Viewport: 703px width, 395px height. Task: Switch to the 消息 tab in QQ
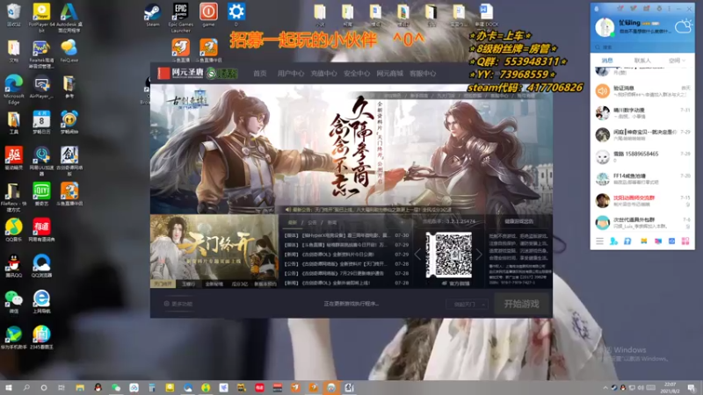pos(607,60)
